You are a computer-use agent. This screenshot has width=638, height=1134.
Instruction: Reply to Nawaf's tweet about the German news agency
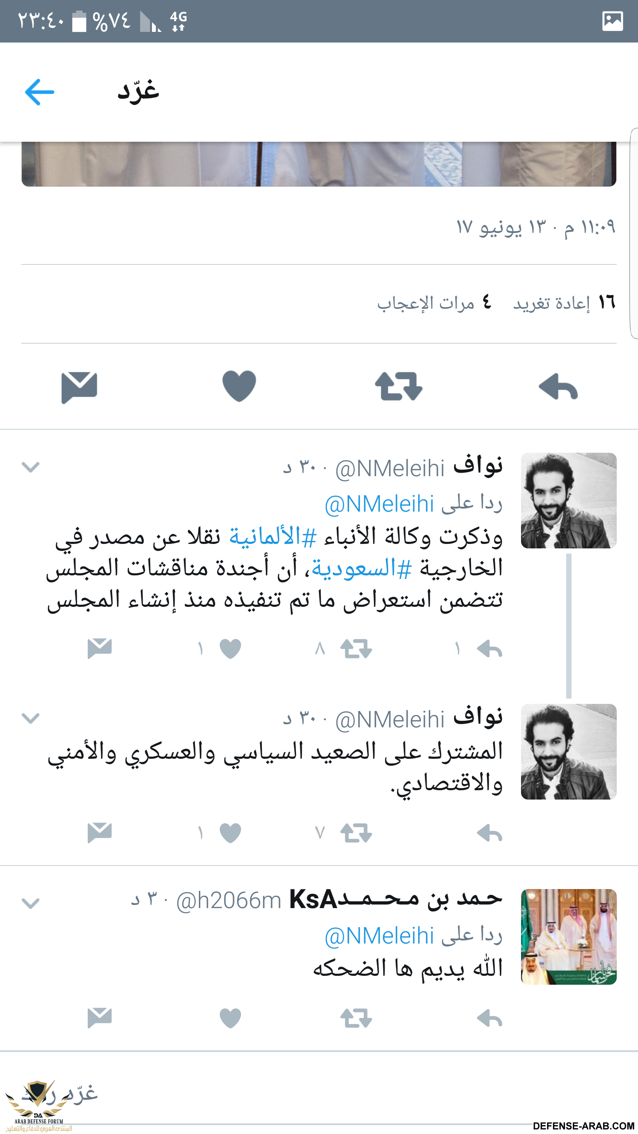click(x=490, y=649)
